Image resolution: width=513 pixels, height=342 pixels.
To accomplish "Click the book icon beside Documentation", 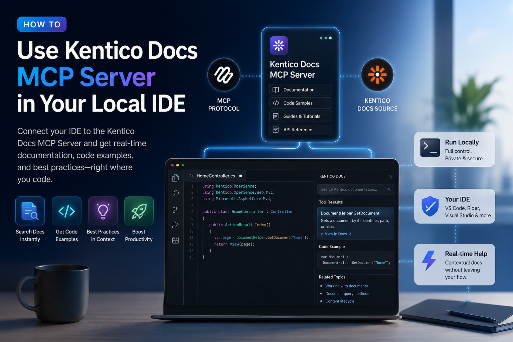I will click(276, 90).
